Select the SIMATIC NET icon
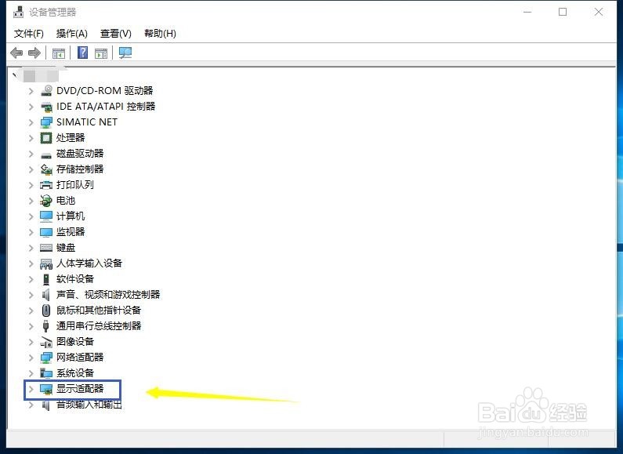The height and width of the screenshot is (454, 623). 46,122
